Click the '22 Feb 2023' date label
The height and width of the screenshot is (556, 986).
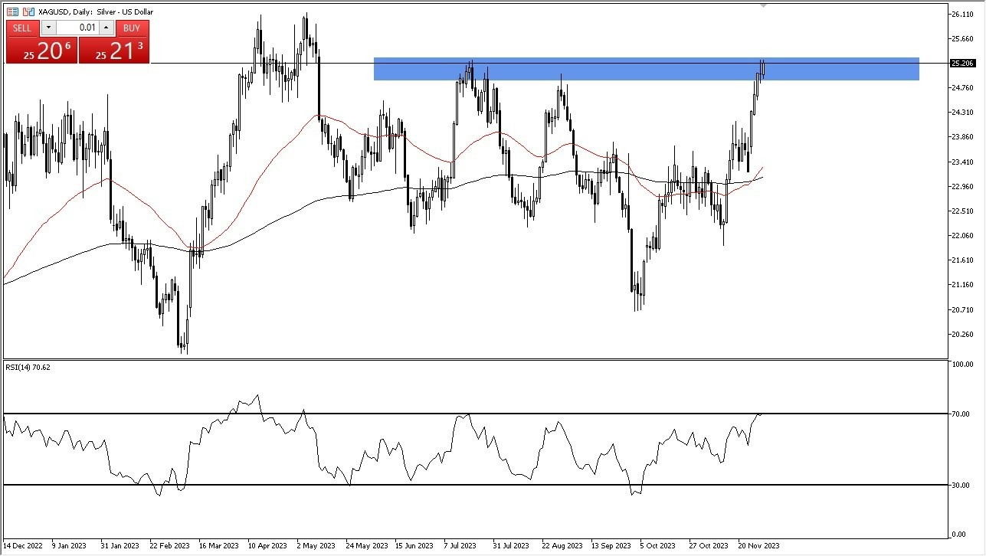(x=170, y=546)
